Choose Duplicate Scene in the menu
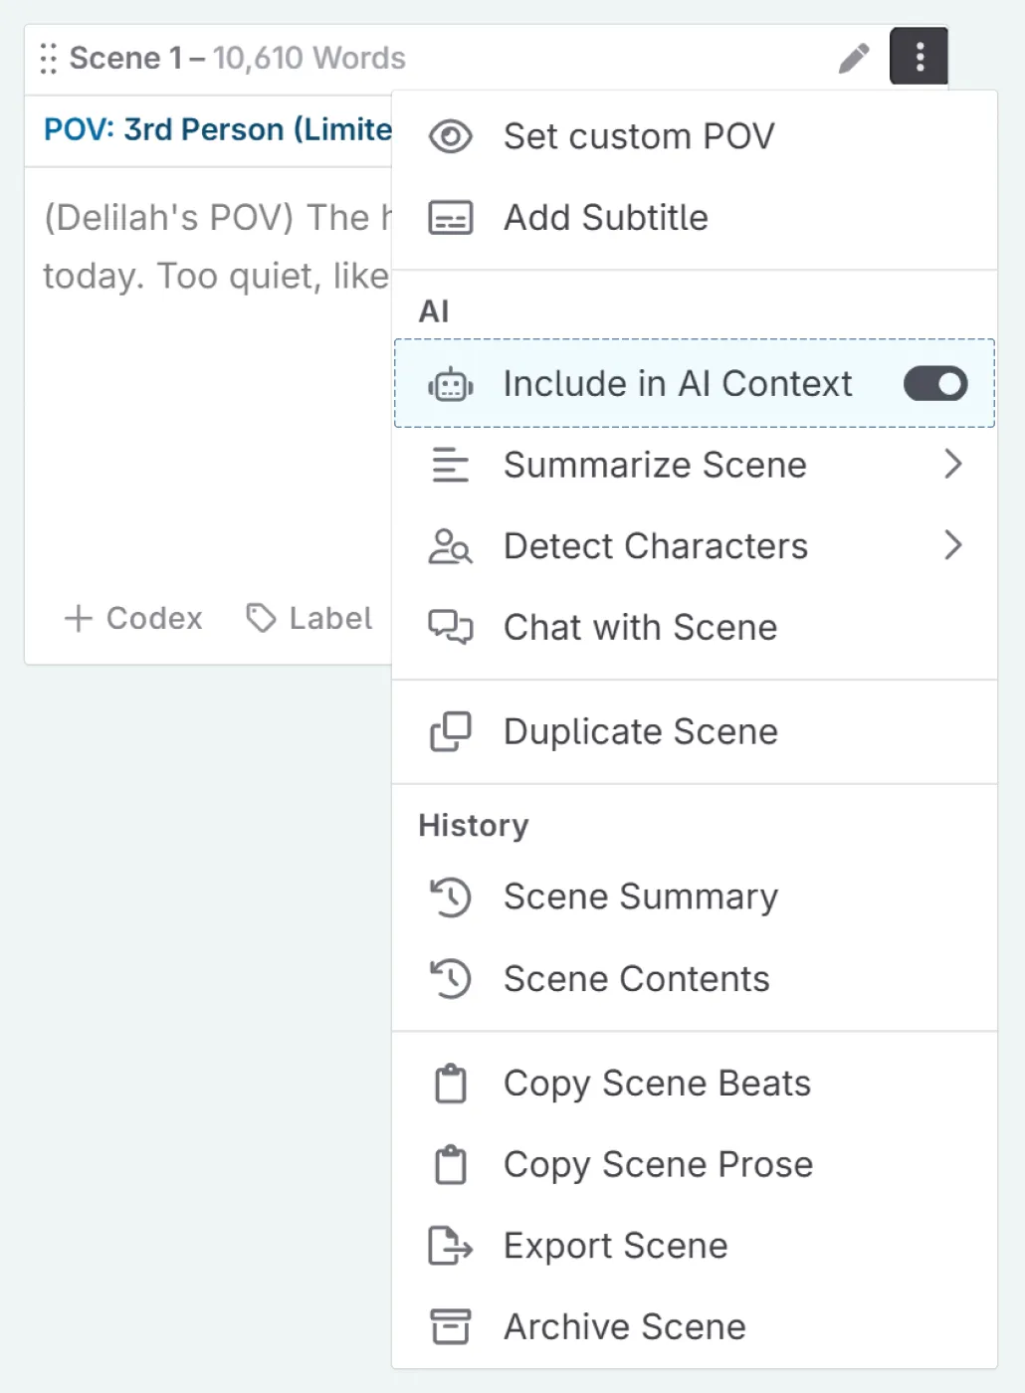1025x1393 pixels. coord(640,732)
